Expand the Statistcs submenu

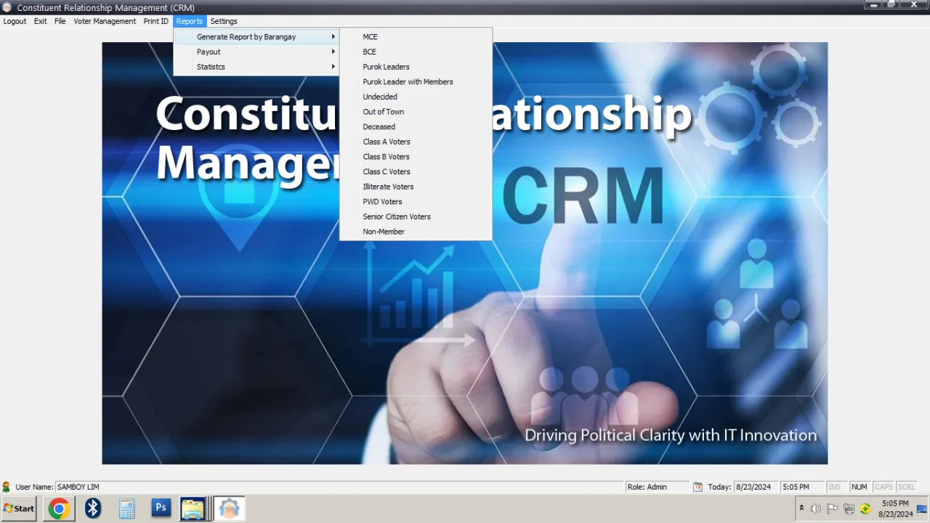[x=256, y=67]
